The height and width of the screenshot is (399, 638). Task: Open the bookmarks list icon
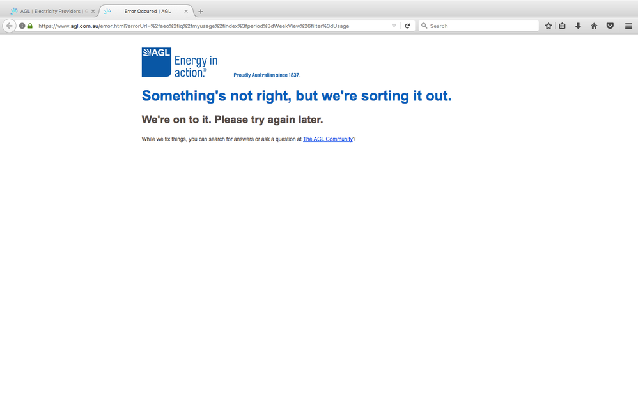coord(563,26)
